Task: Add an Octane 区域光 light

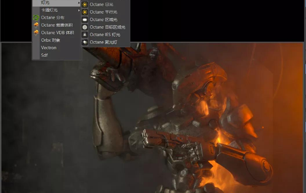Action: coord(106,20)
